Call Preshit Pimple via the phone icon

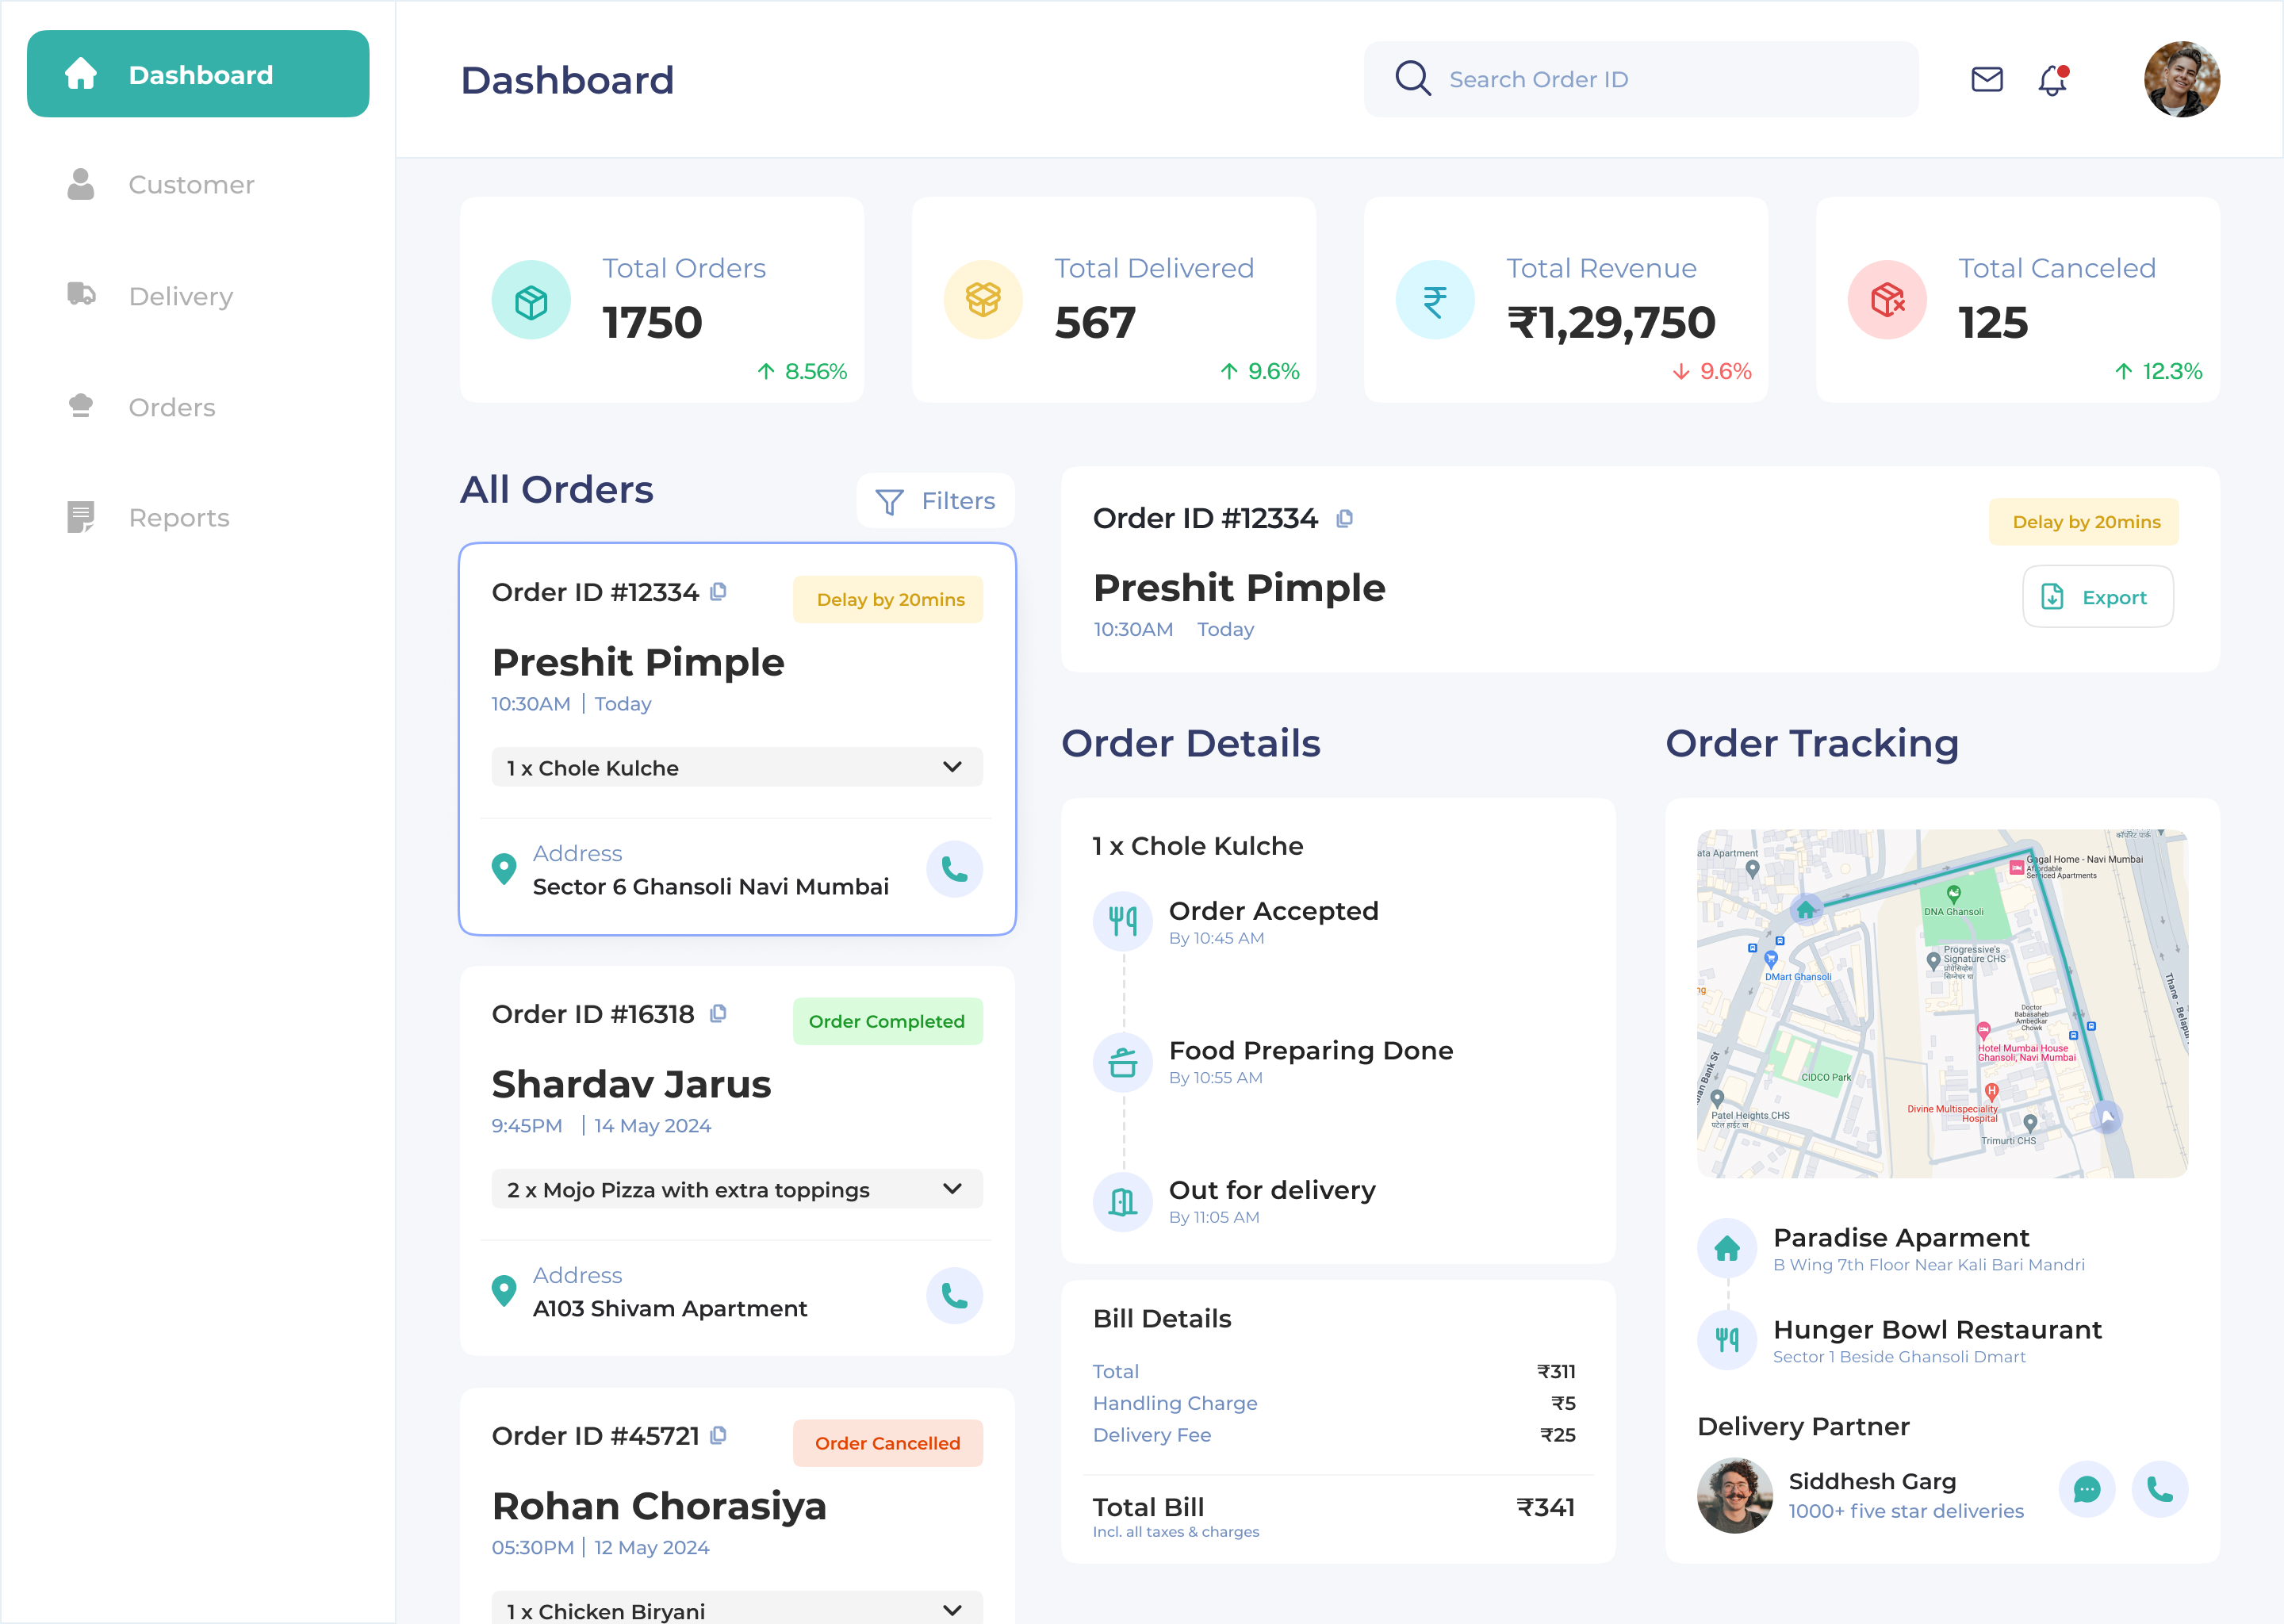click(x=954, y=869)
